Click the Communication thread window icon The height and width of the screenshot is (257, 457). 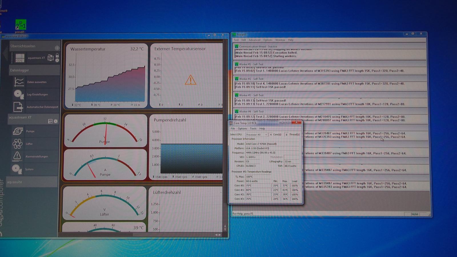point(236,46)
